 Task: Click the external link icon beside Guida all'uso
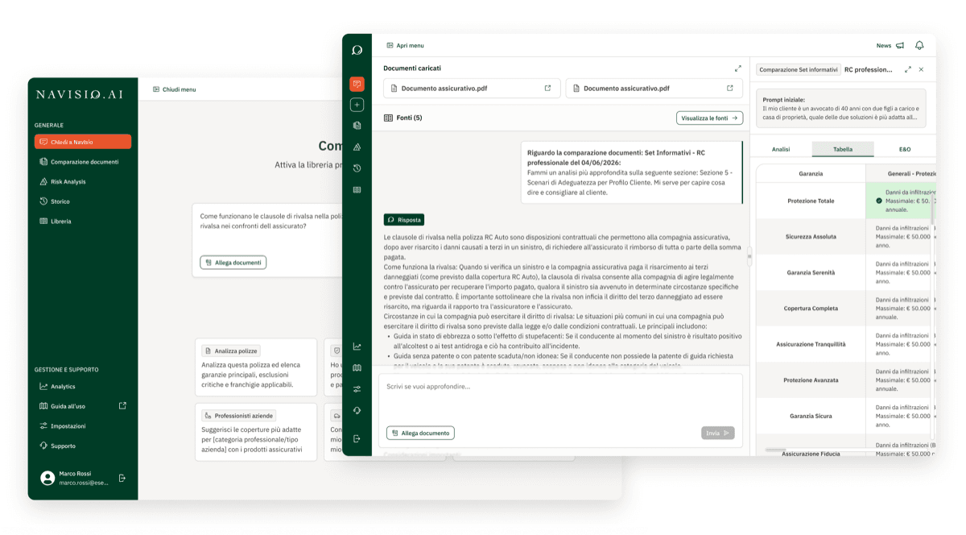[122, 405]
